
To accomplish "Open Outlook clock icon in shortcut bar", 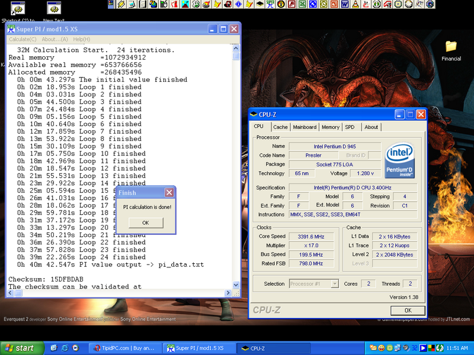I will (x=324, y=4).
